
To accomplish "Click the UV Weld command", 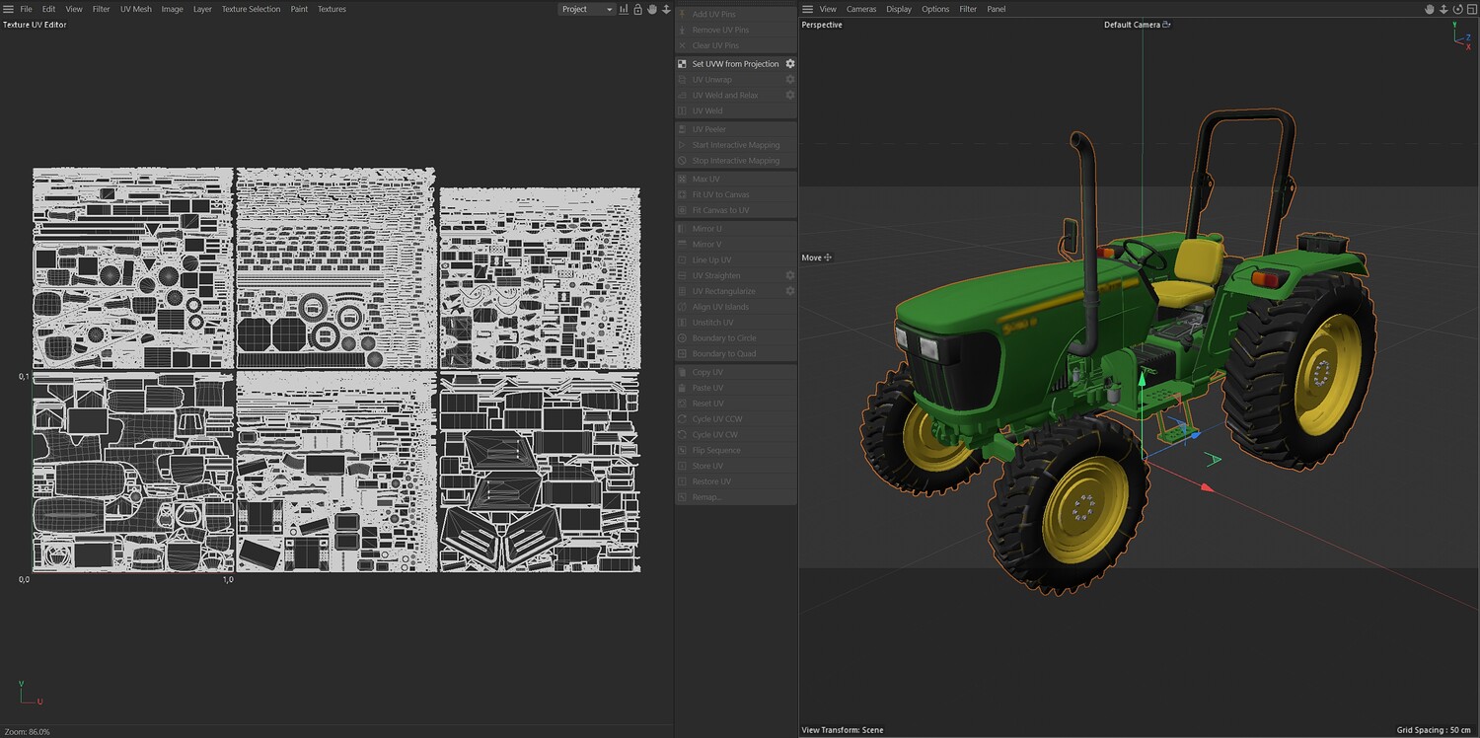I will click(x=707, y=111).
